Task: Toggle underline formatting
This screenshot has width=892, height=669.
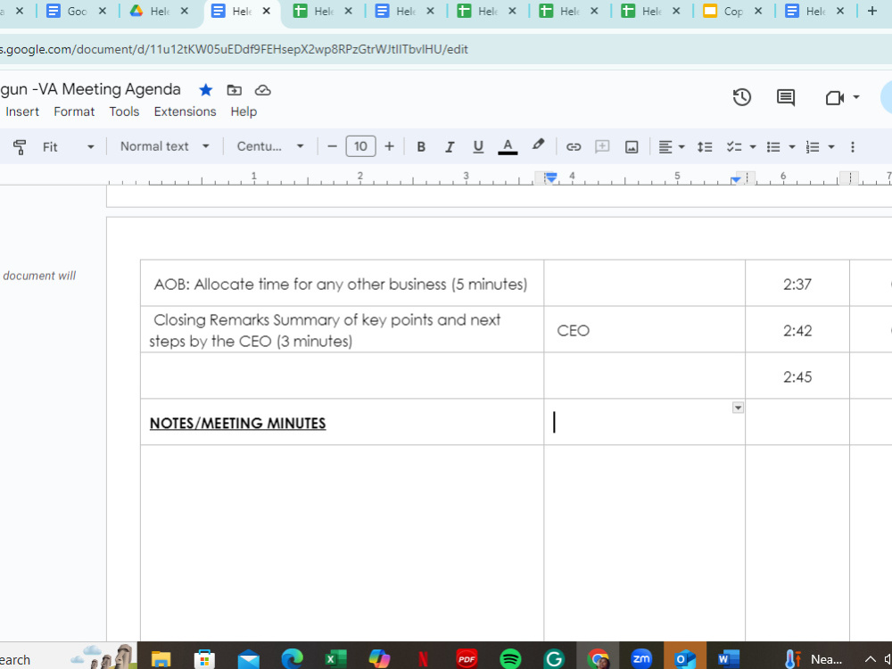Action: (x=478, y=147)
